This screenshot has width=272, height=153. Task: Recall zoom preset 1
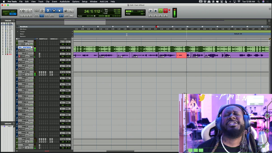[21, 16]
